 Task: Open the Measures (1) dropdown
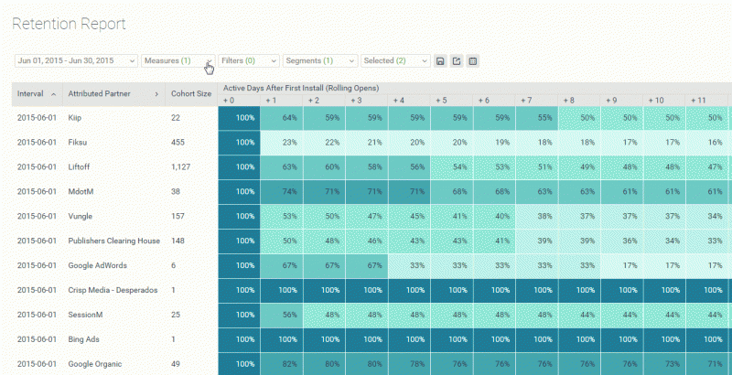(x=178, y=61)
